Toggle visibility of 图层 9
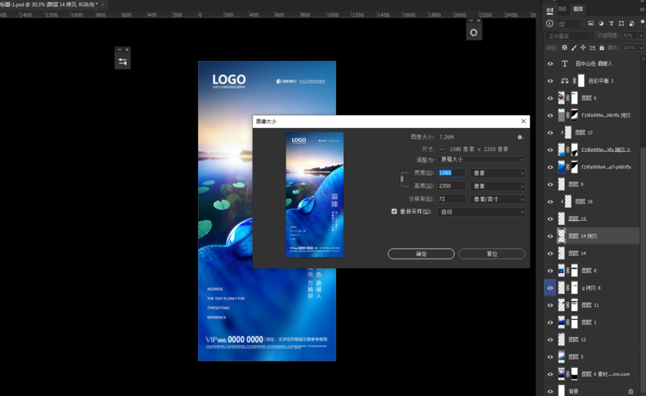646x396 pixels. [550, 185]
